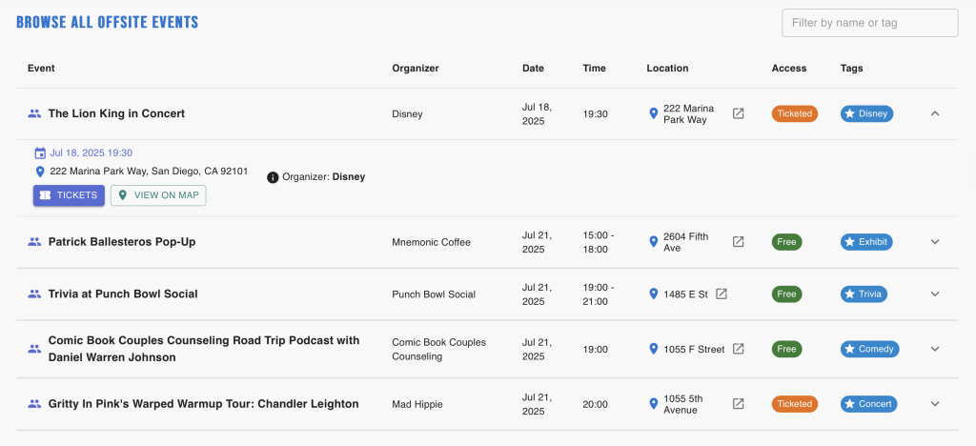Select the Comedy tag chip

pyautogui.click(x=869, y=349)
